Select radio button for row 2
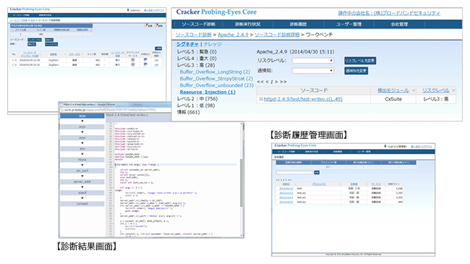The width and height of the screenshot is (470, 264). (13, 65)
